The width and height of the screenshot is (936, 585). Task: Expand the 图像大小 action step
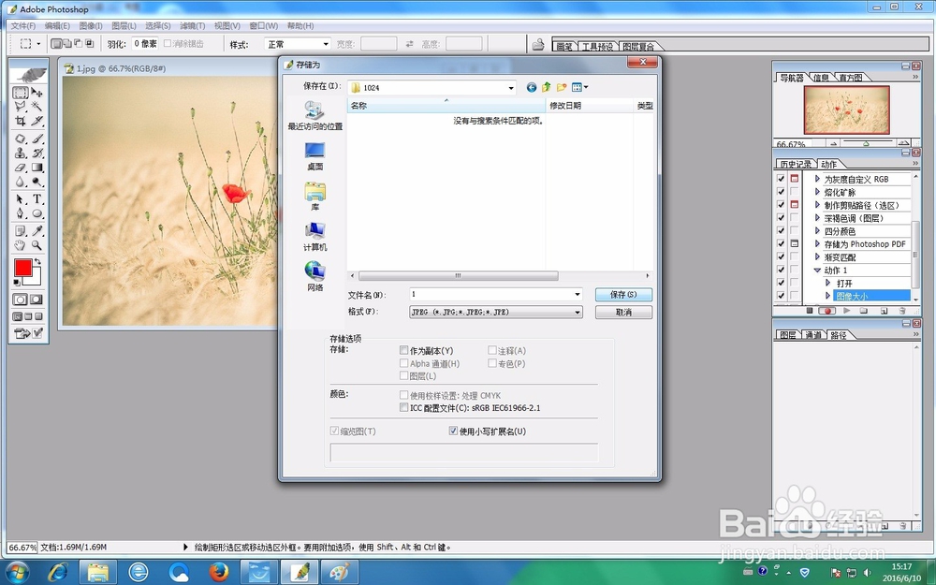pyautogui.click(x=828, y=296)
